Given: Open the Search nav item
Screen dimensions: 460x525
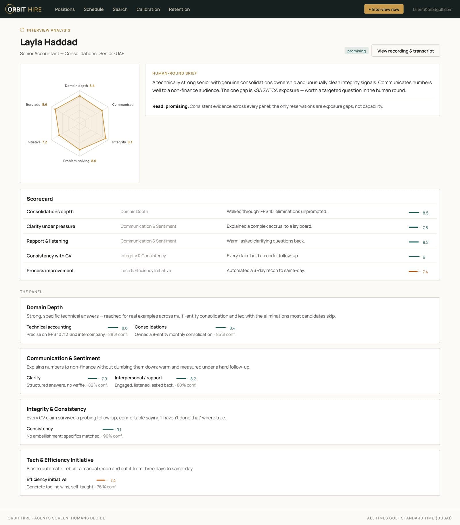Looking at the screenshot, I should [120, 9].
